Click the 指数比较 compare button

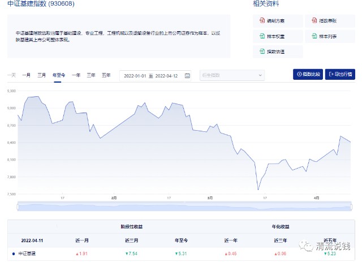(308, 74)
